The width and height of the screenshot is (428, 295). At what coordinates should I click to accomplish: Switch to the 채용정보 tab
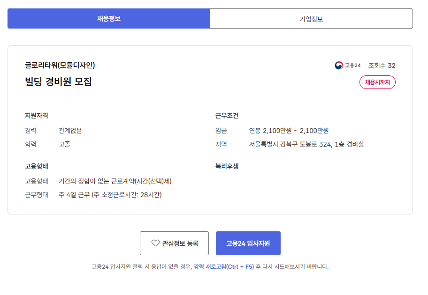coord(108,19)
